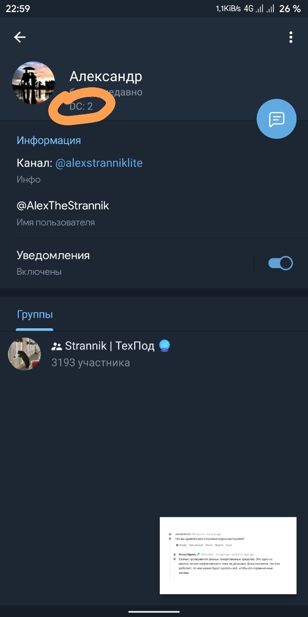Toggle the Уведомления notifications switch
The width and height of the screenshot is (308, 617).
pyautogui.click(x=280, y=263)
